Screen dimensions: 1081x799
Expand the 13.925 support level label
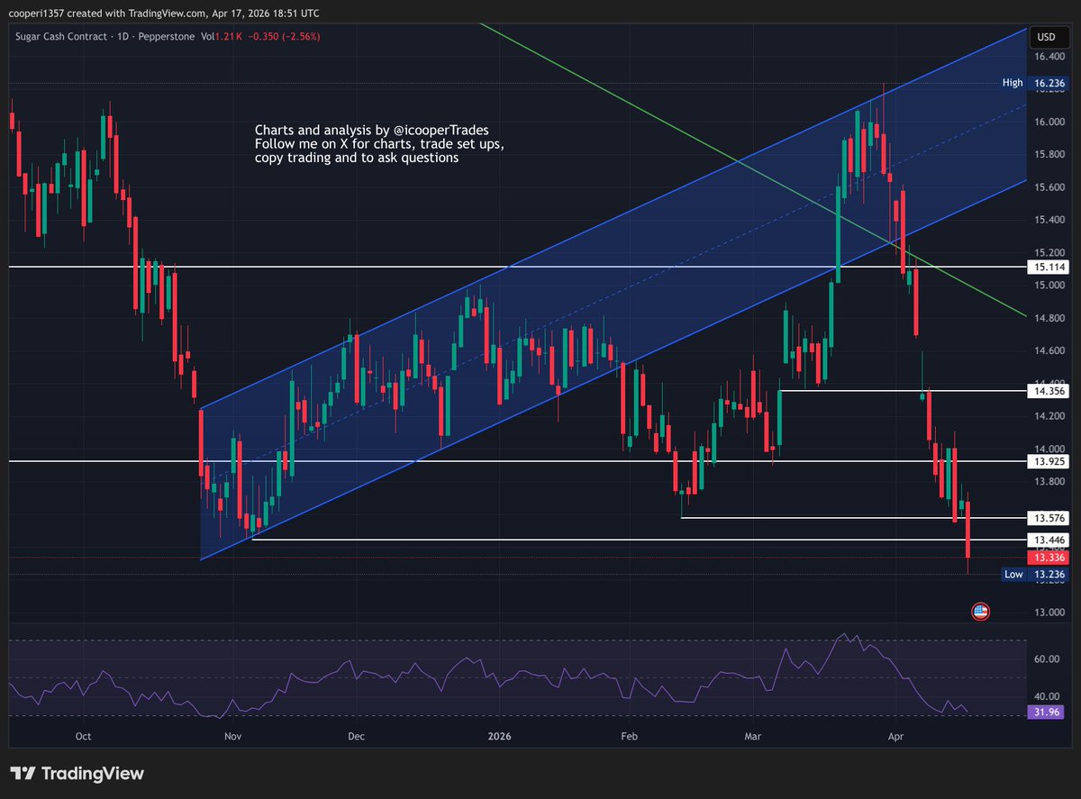click(x=1048, y=461)
